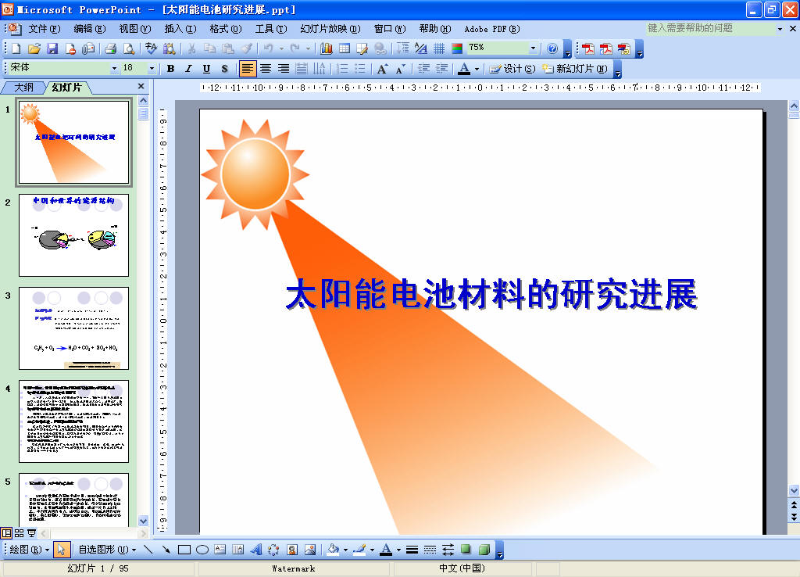This screenshot has height=577, width=800.
Task: Choose the Rectangle drawing tool
Action: click(x=184, y=550)
